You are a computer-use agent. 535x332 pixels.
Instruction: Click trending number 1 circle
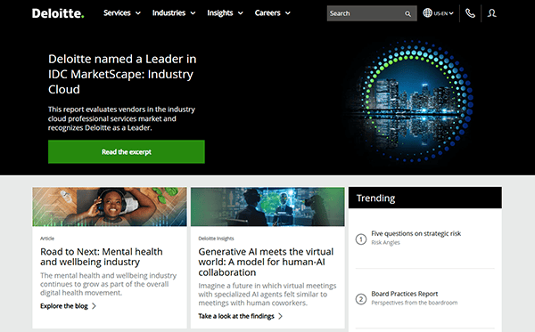[361, 239]
